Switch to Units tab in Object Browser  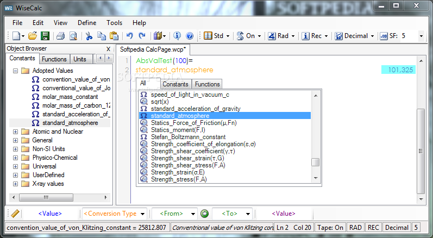click(x=80, y=59)
